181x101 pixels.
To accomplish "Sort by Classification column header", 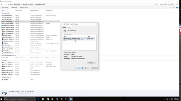I will (x=19, y=10).
